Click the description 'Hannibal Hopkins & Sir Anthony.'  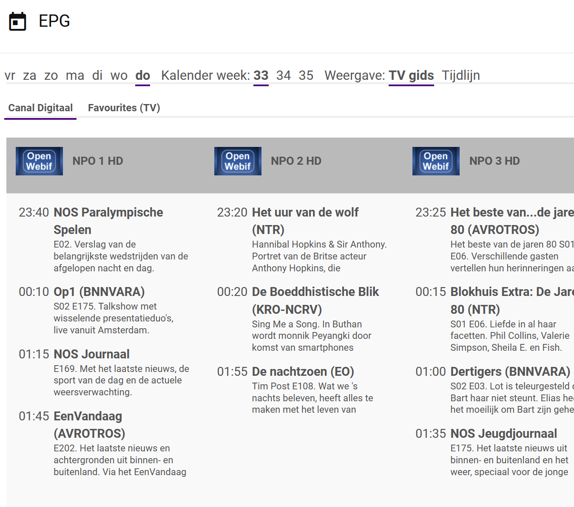[x=319, y=245]
